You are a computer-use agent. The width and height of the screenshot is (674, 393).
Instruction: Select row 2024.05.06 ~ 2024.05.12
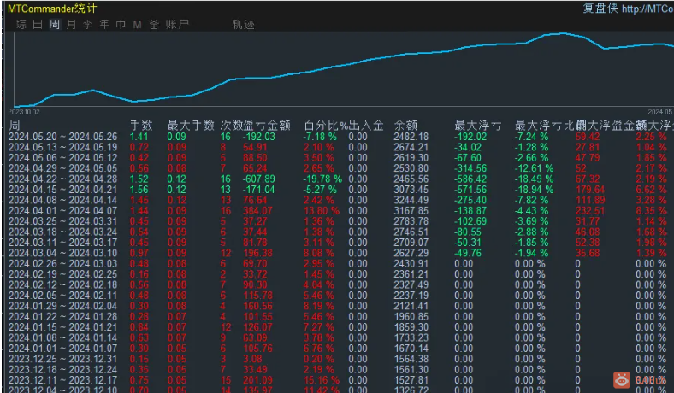pyautogui.click(x=338, y=158)
